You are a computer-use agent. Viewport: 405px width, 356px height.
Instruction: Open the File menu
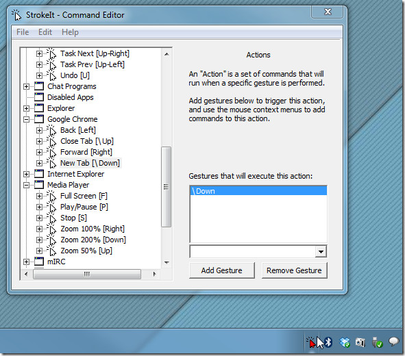pyautogui.click(x=23, y=32)
